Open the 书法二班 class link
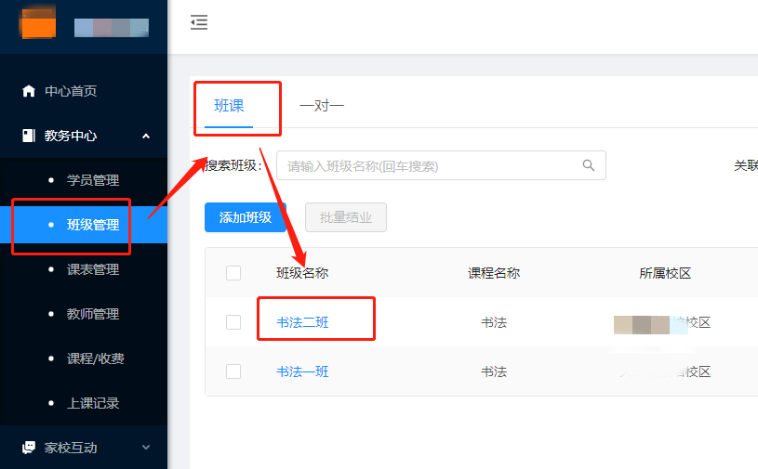 click(302, 322)
